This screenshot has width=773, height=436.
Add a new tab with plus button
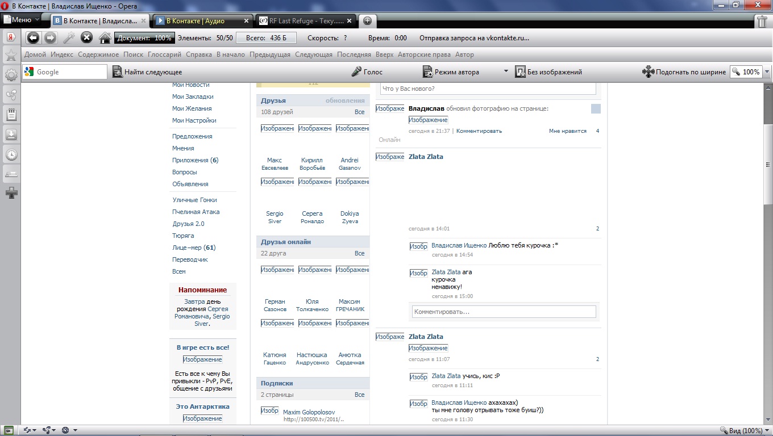367,21
